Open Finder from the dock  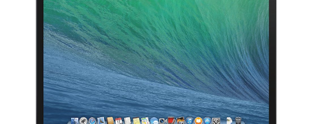(x=75, y=121)
